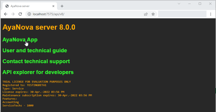Open the AyaNova App link
The height and width of the screenshot is (112, 216).
click(x=20, y=40)
